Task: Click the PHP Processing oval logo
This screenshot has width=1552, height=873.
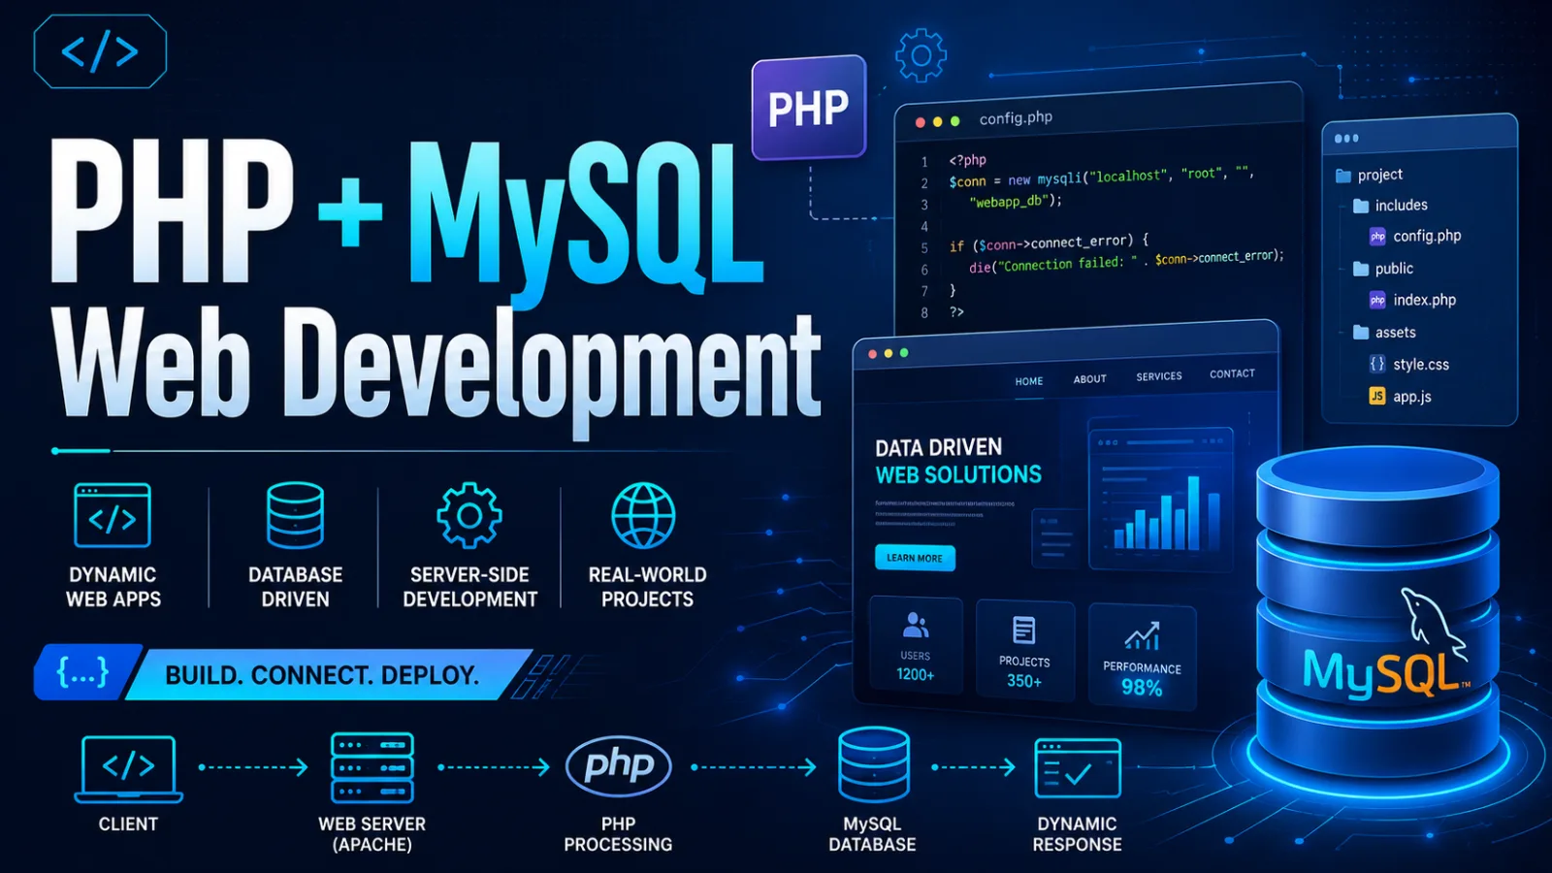Action: (x=618, y=766)
